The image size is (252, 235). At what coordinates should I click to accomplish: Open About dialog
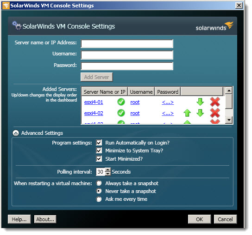[45, 219]
